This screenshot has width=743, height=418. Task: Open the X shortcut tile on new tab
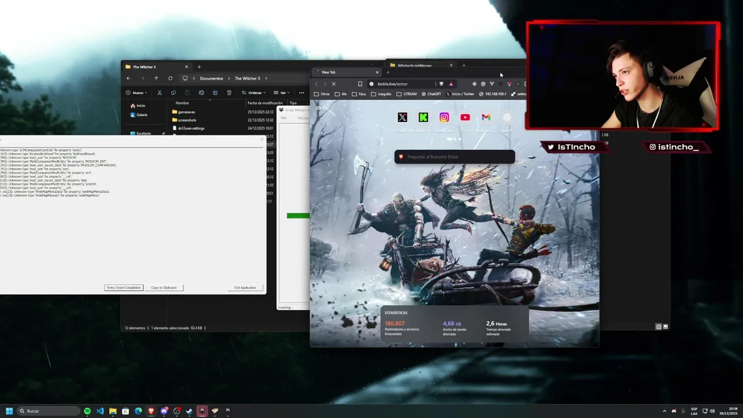point(402,117)
